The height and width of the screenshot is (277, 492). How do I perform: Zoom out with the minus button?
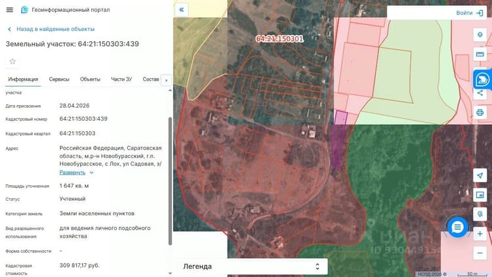coord(480,253)
